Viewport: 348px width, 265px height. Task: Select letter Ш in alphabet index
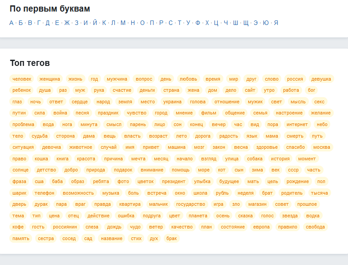(x=235, y=23)
